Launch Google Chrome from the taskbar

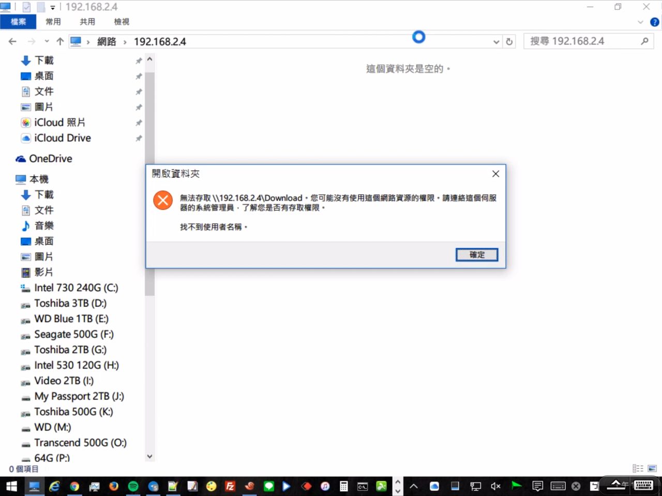coord(74,486)
